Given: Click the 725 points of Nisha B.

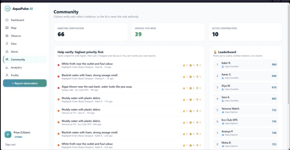Looking at the screenshot, I should pos(274,144).
